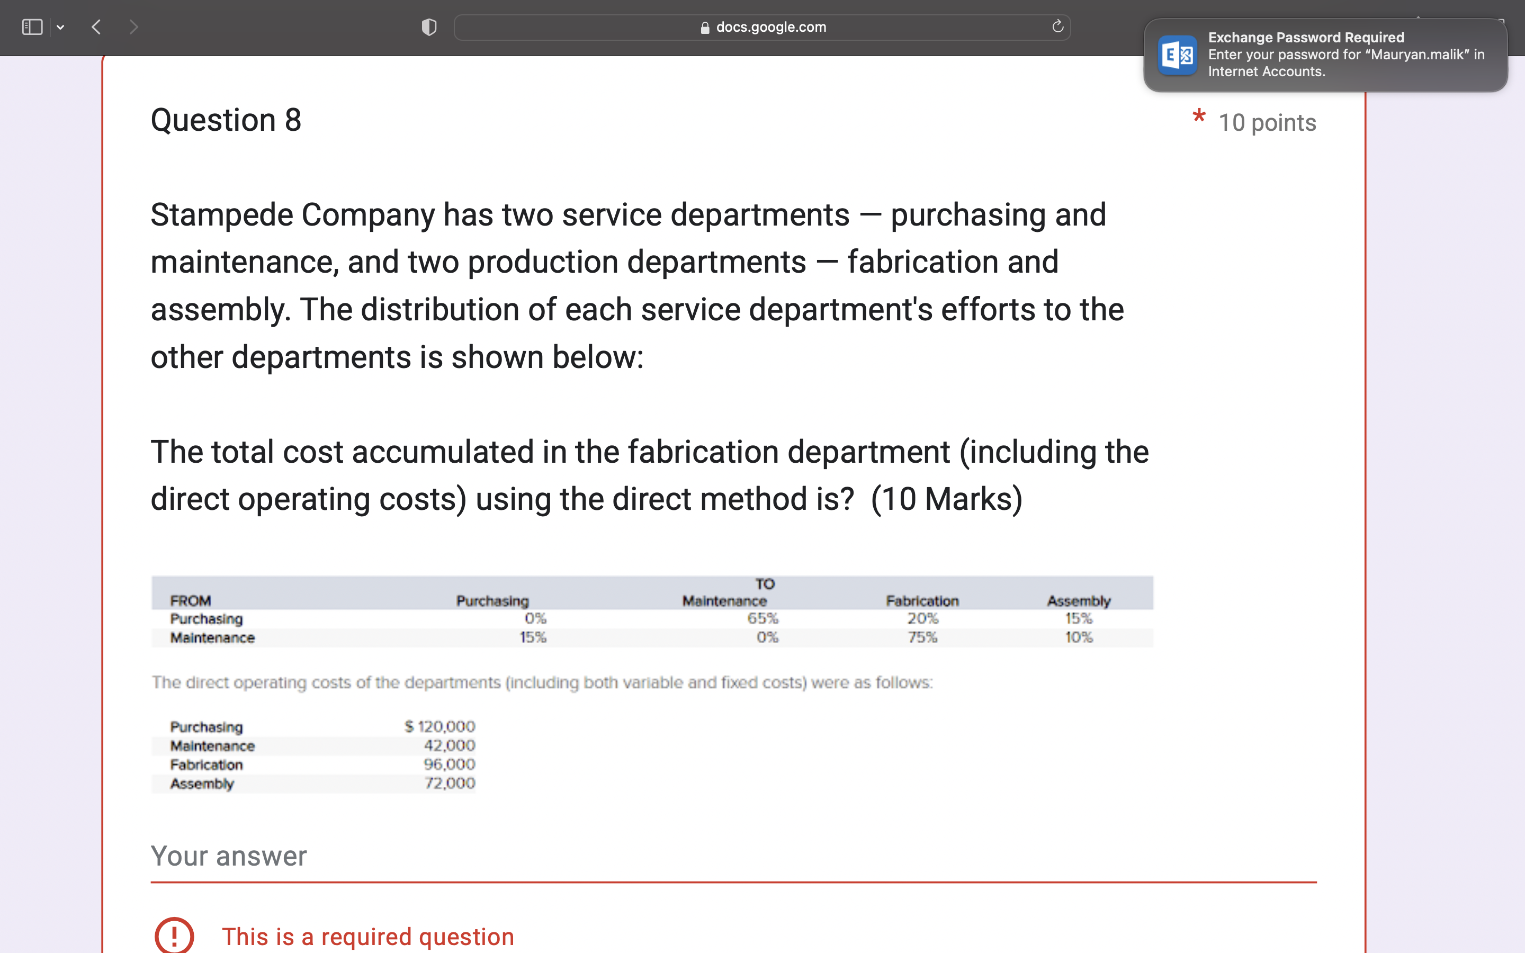Open Privacy Report via the shield icon
The image size is (1525, 953).
(428, 26)
